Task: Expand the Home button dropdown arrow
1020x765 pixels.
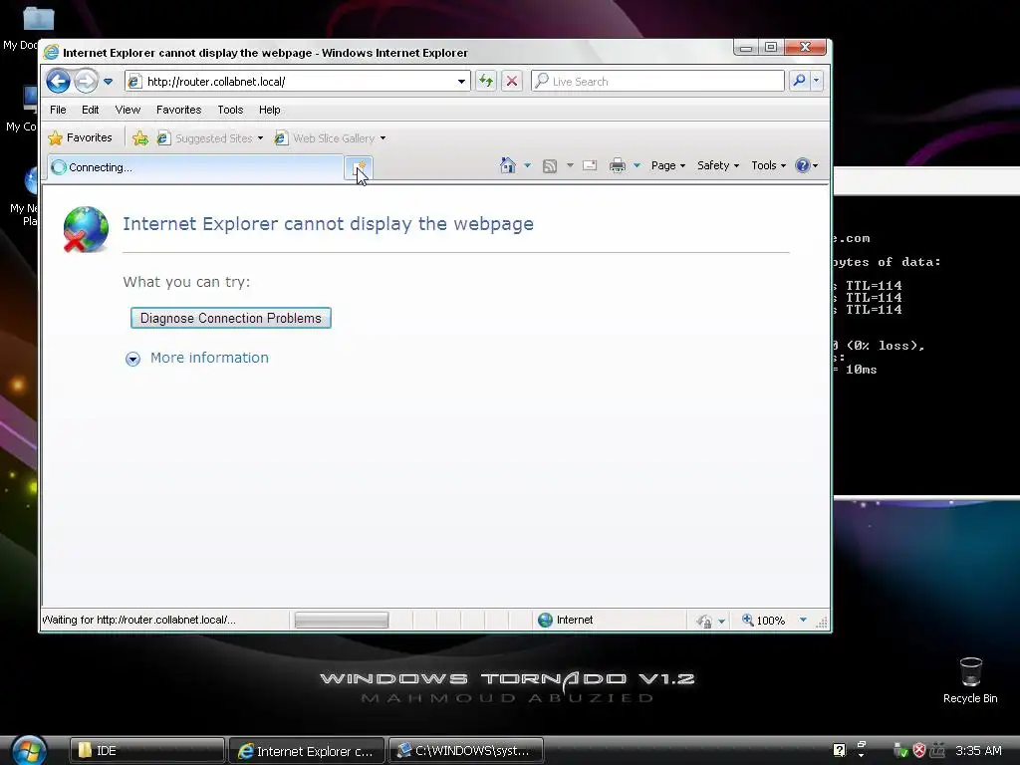Action: click(x=528, y=165)
